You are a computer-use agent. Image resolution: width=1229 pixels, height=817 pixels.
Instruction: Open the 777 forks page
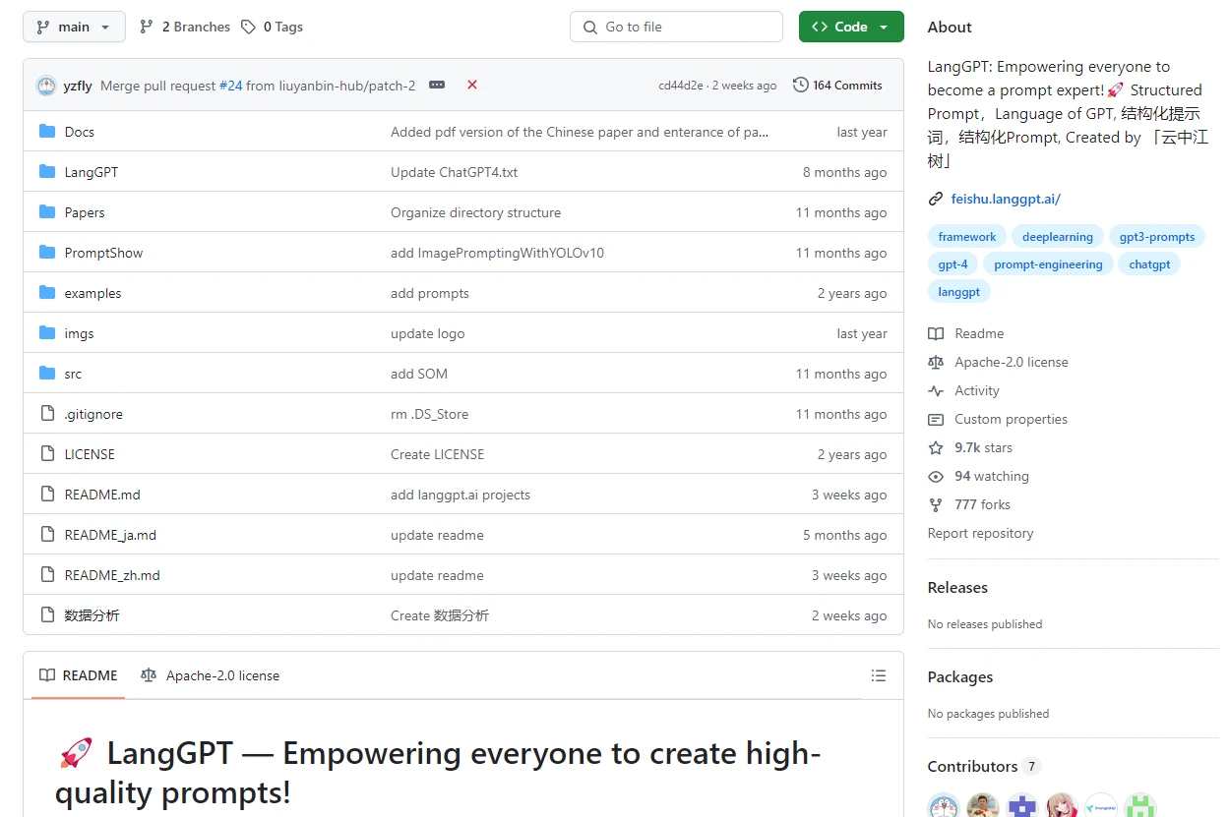click(981, 504)
